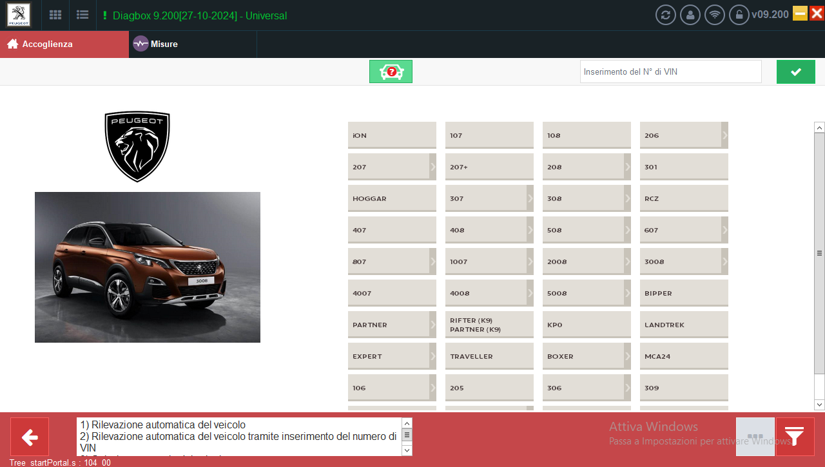825x467 pixels.
Task: Select the HOGGAR vehicle model
Action: click(x=392, y=198)
